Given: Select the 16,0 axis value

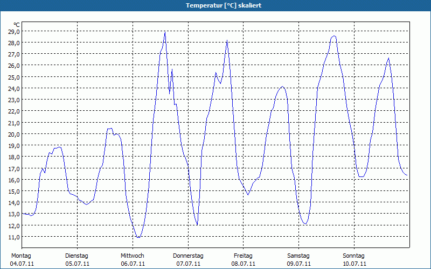Looking at the screenshot, I should click(x=14, y=180).
